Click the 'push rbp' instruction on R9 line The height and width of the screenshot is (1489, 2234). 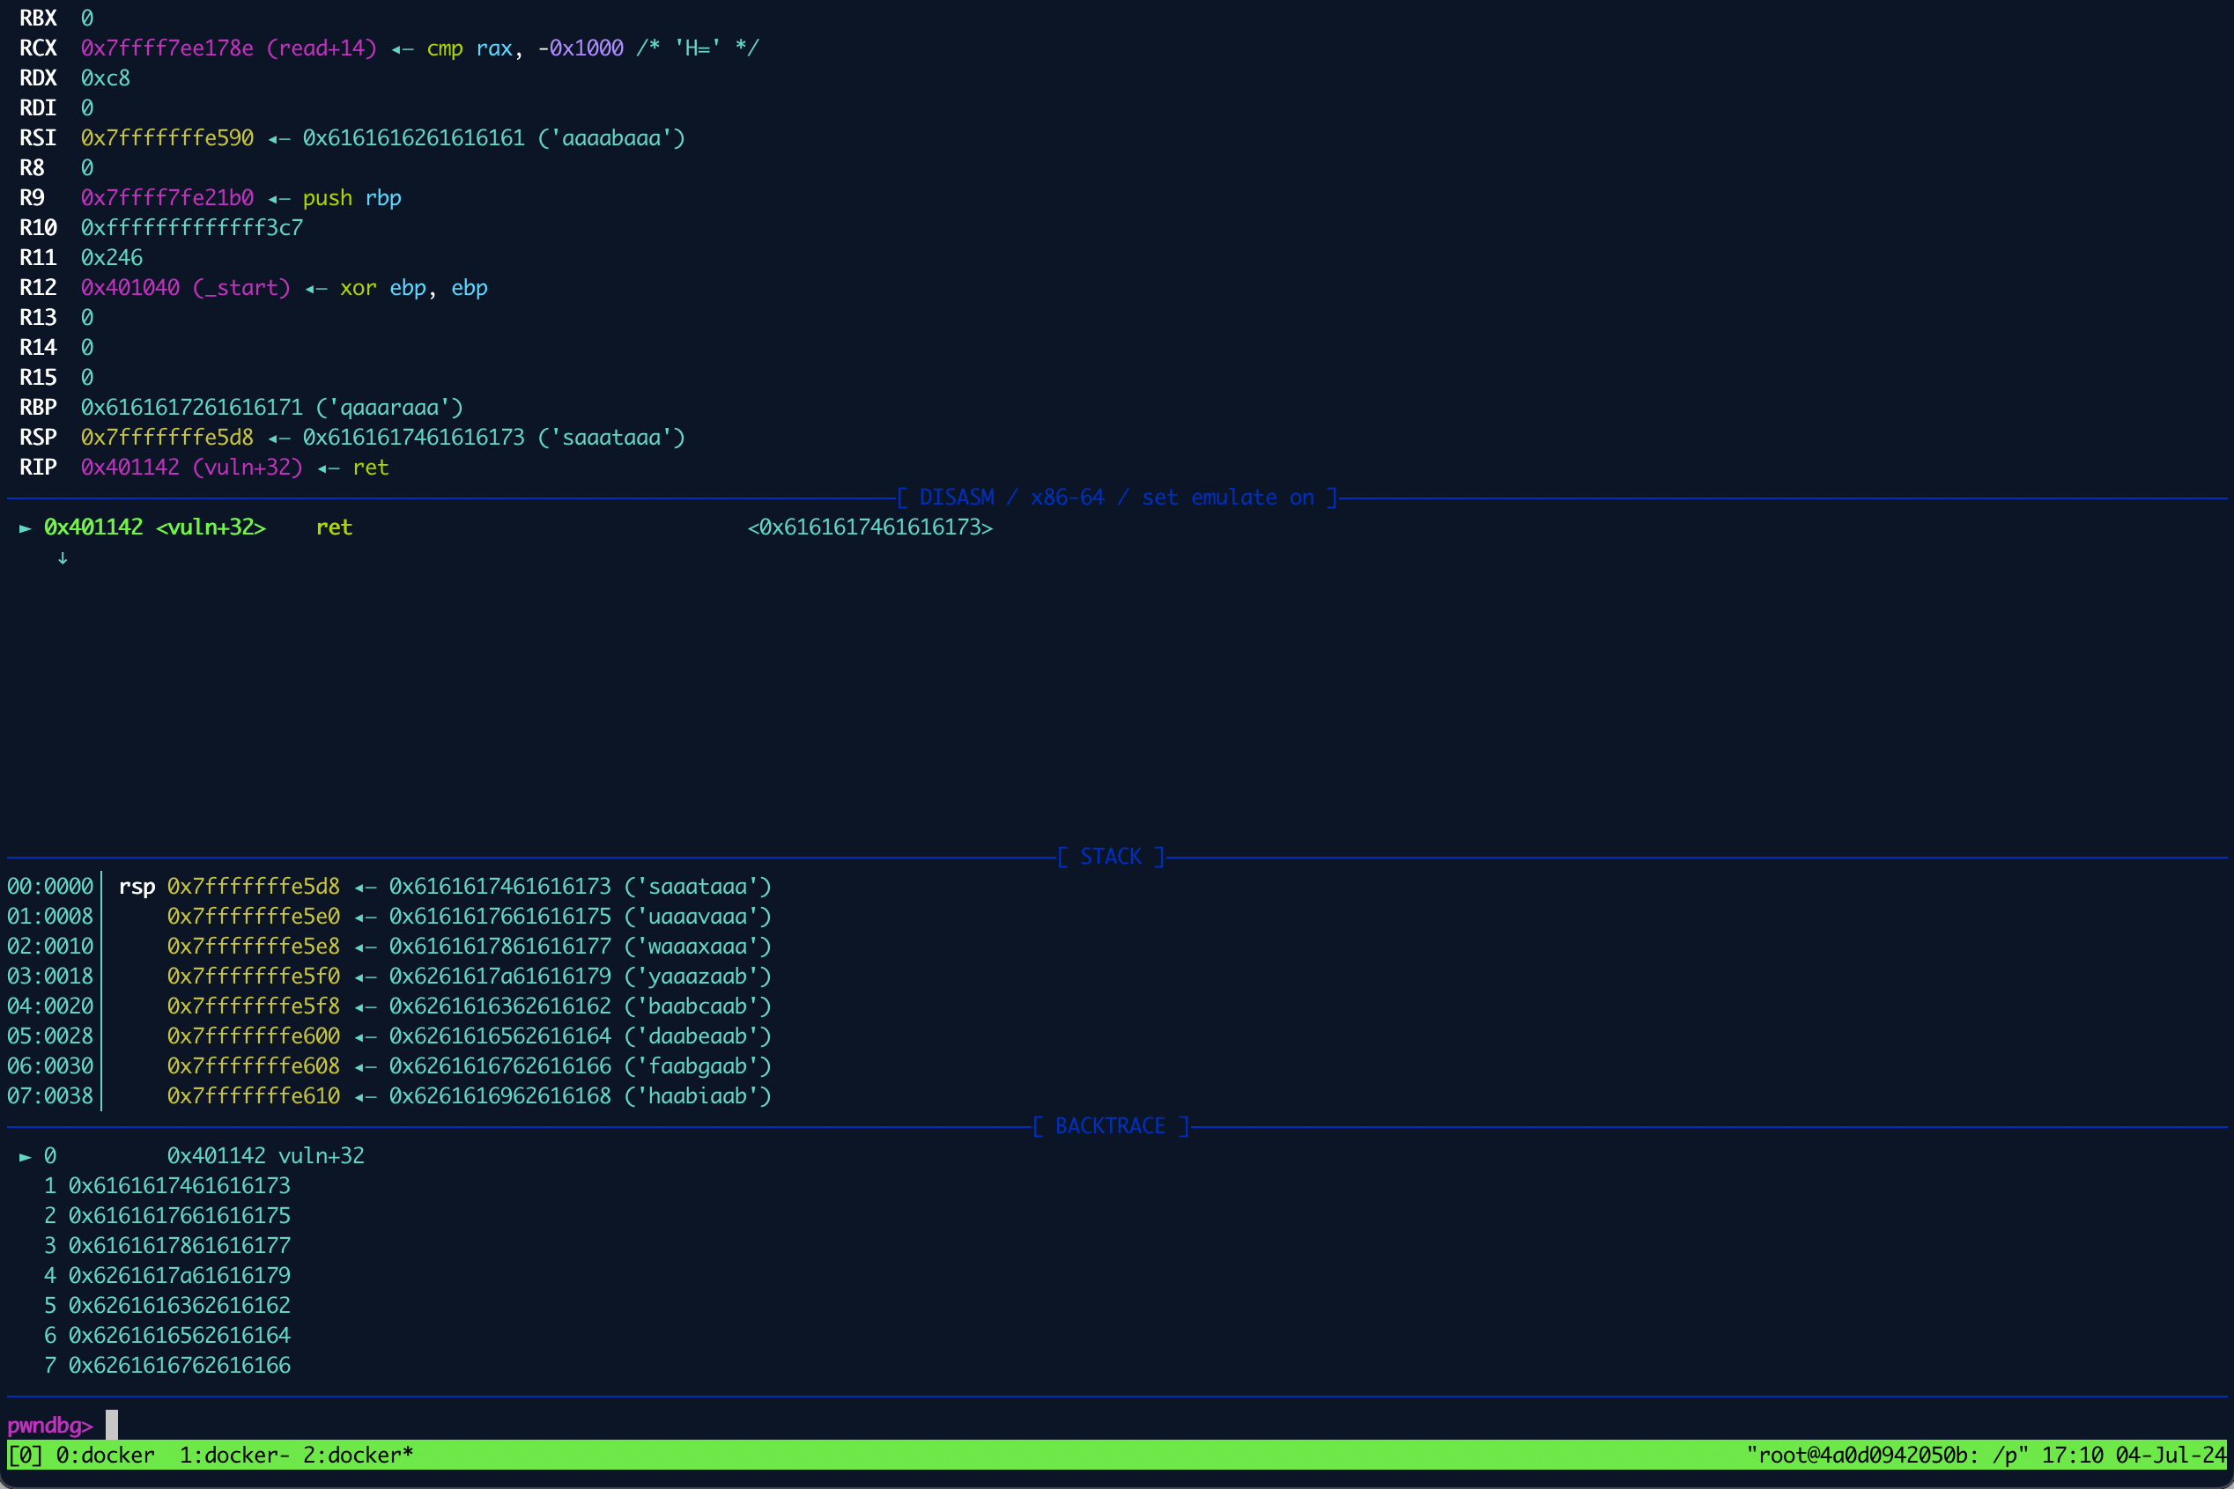352,197
